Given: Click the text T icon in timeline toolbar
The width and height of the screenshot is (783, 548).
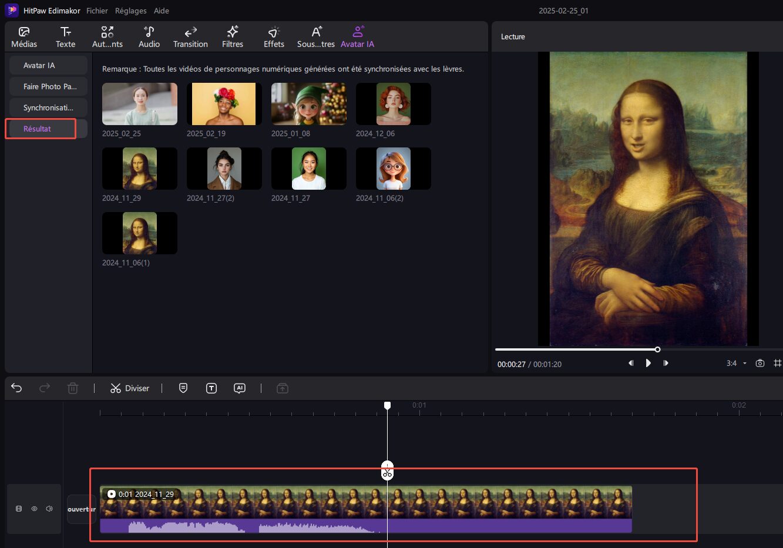Looking at the screenshot, I should click(211, 388).
